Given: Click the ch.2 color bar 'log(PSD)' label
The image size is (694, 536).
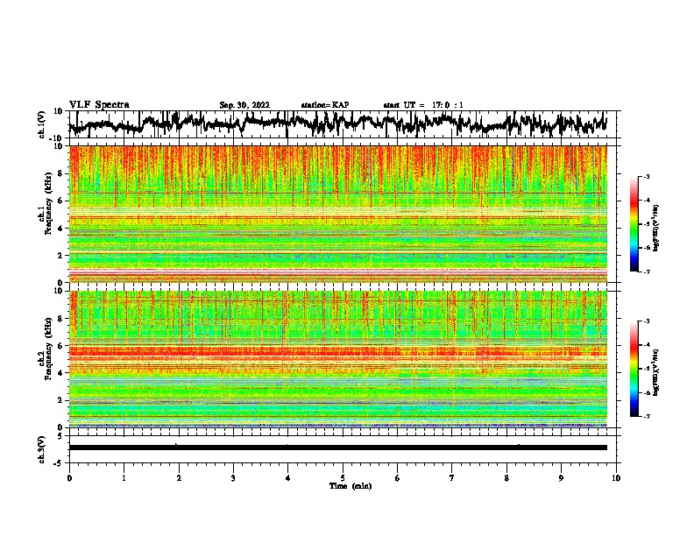Looking at the screenshot, I should tap(655, 373).
